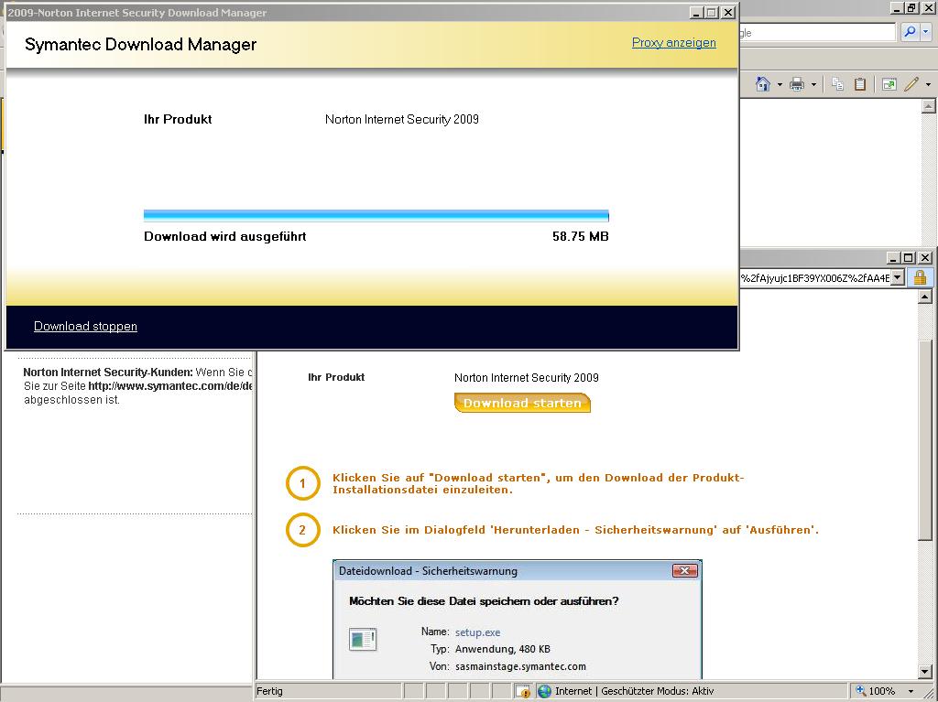Click the inner page scrollbar down arrow
The width and height of the screenshot is (938, 702).
pyautogui.click(x=925, y=671)
